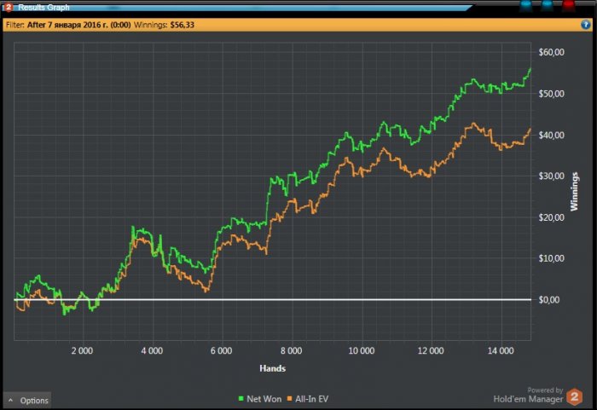Close the Results Graph with red button
Screen dimensions: 597x410
(569, 5)
